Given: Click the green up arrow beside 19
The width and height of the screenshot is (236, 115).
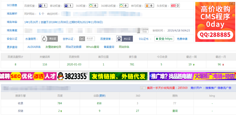Looking at the screenshot, I should 194,65.
